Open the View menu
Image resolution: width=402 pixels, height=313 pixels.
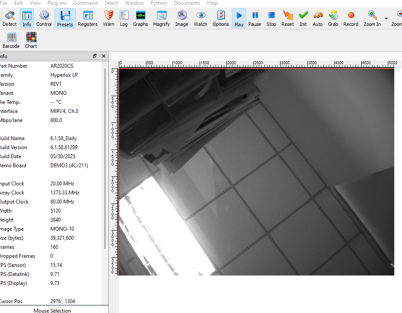pyautogui.click(x=35, y=3)
